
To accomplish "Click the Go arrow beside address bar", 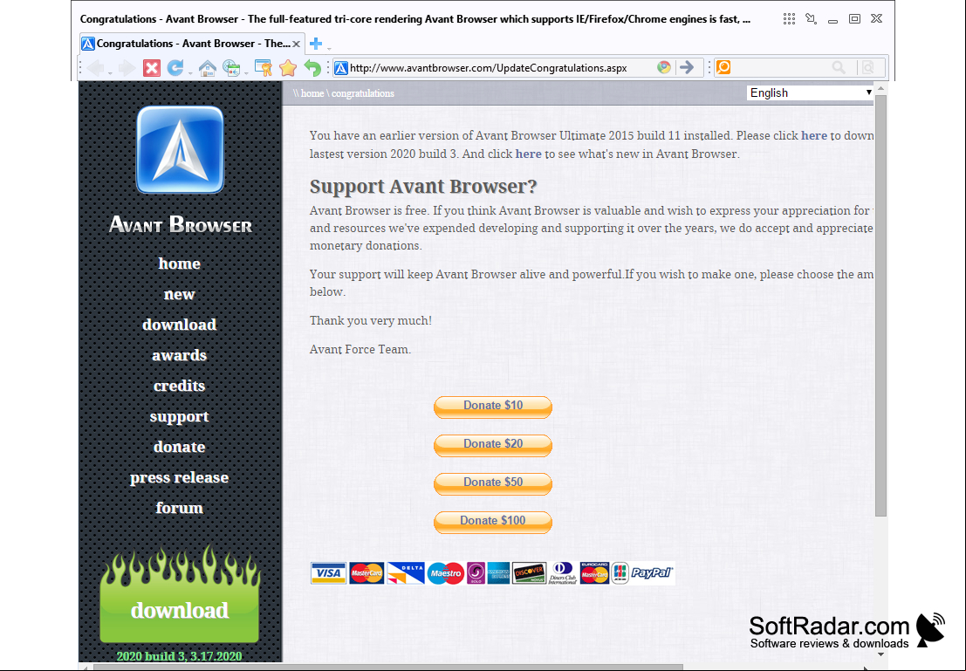I will (x=686, y=68).
